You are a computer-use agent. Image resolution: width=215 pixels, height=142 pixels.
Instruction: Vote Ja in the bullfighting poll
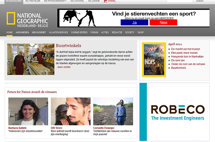(x=134, y=22)
